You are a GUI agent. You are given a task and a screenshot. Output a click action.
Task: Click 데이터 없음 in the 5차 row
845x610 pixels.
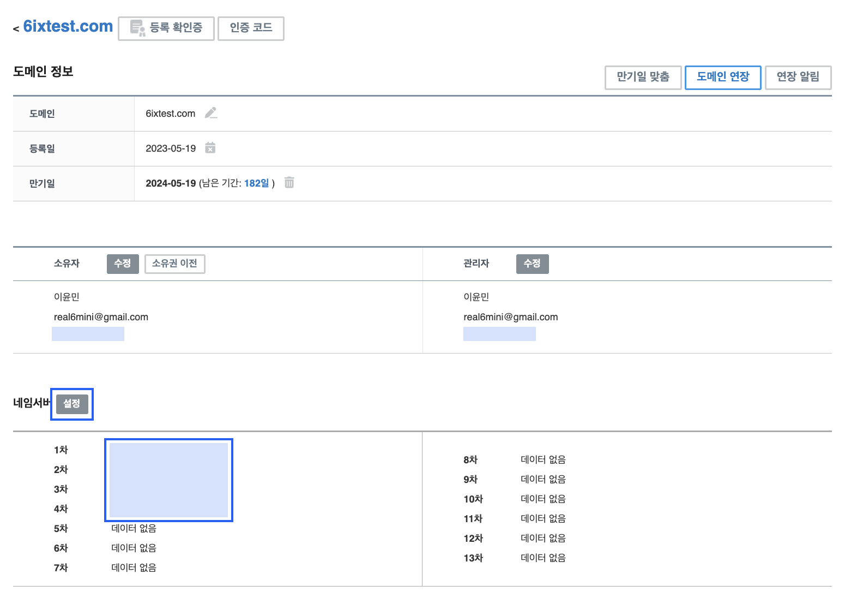134,528
